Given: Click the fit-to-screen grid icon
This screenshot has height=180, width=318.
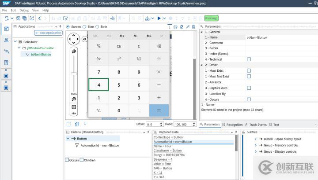Looking at the screenshot, I should [74, 107].
